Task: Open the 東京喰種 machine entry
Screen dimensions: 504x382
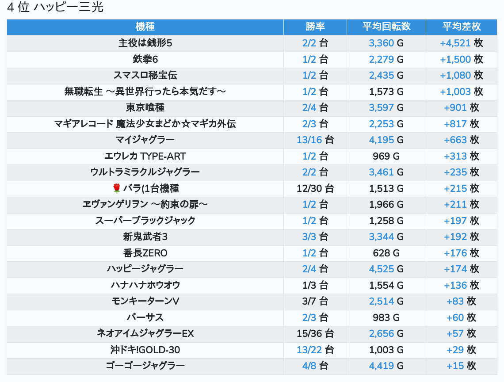Action: pyautogui.click(x=145, y=108)
